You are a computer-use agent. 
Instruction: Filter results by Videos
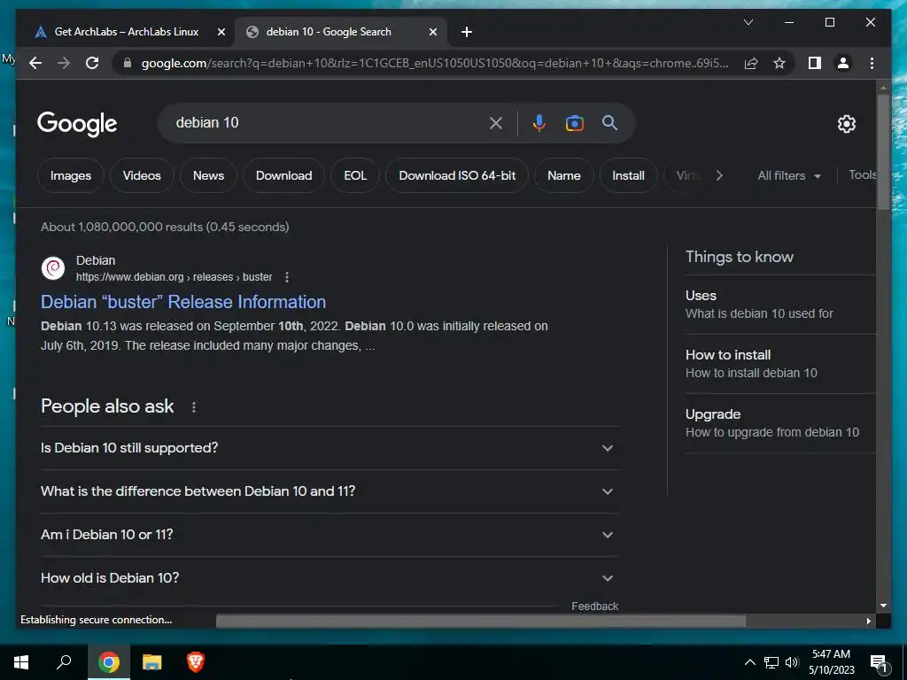[x=142, y=175]
